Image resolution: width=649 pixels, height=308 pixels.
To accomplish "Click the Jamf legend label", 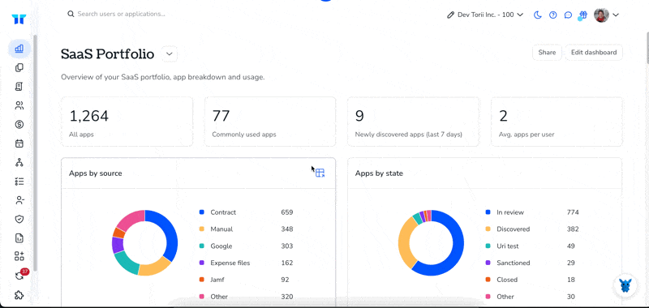I will 217,280.
